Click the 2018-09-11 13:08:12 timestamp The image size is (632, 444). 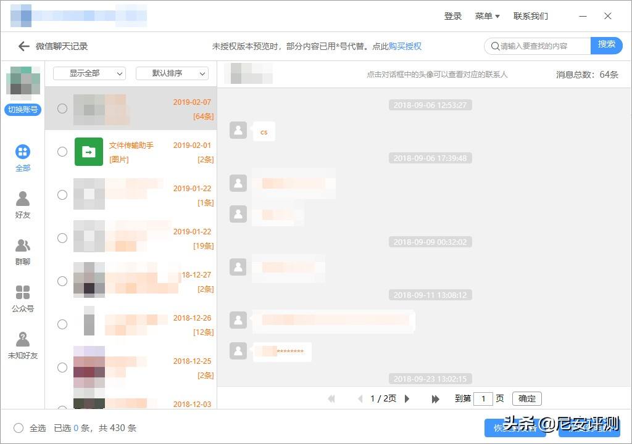click(430, 295)
